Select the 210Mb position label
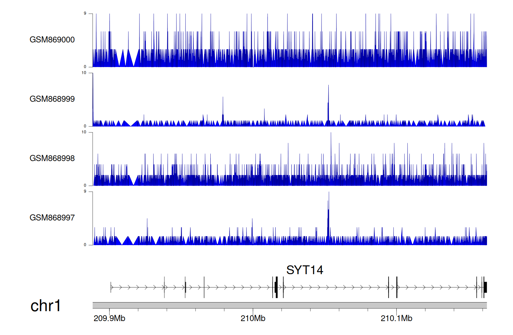The width and height of the screenshot is (513, 335). (x=253, y=319)
